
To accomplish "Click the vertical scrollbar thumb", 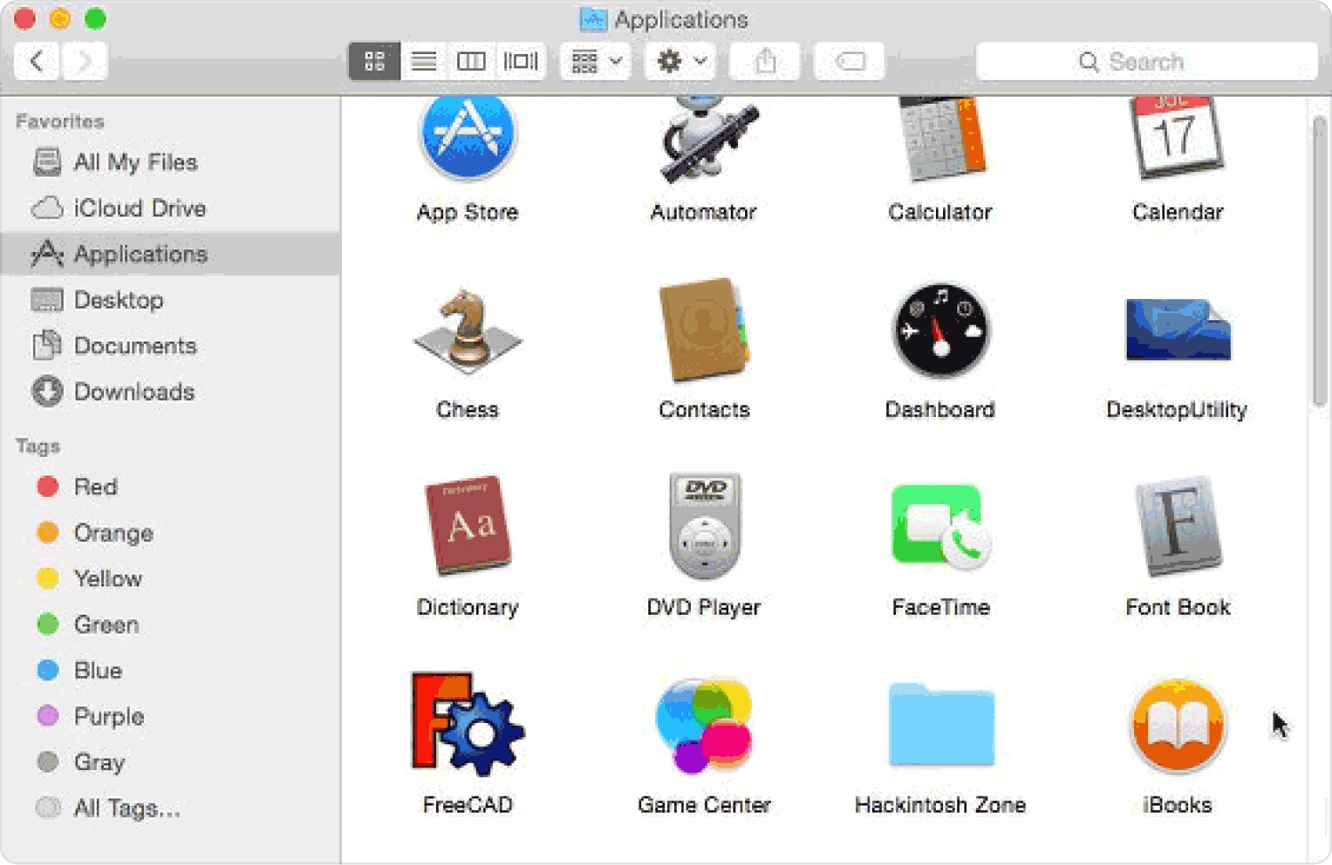I will 1320,262.
